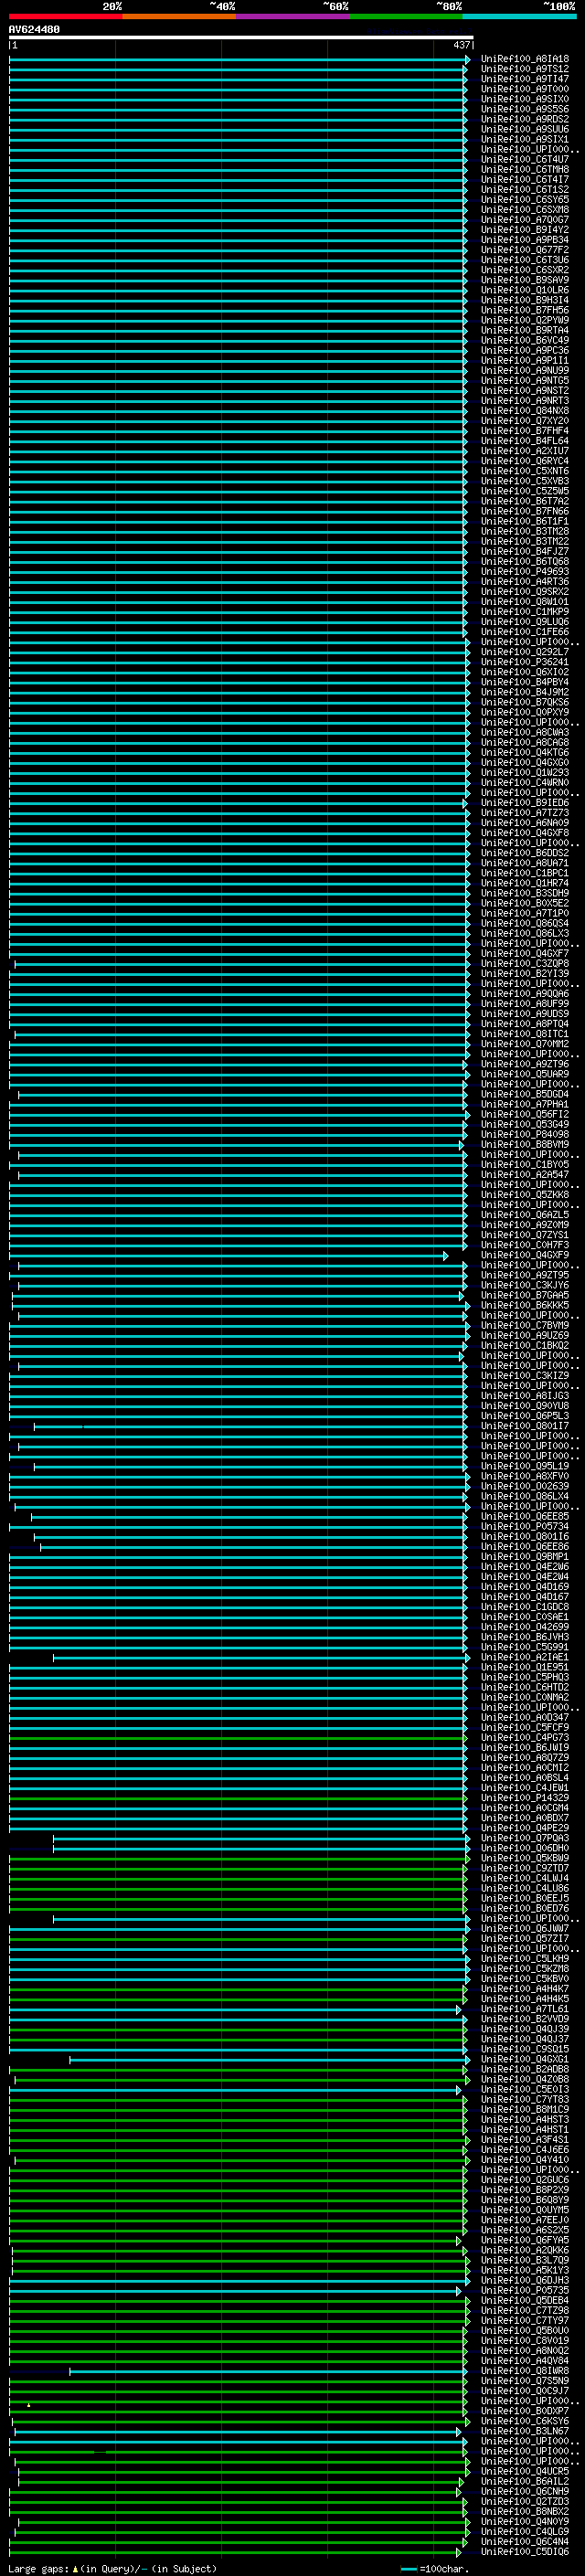Select hit label UniRef100_C6T4U7
The image size is (585, 2576).
[525, 159]
